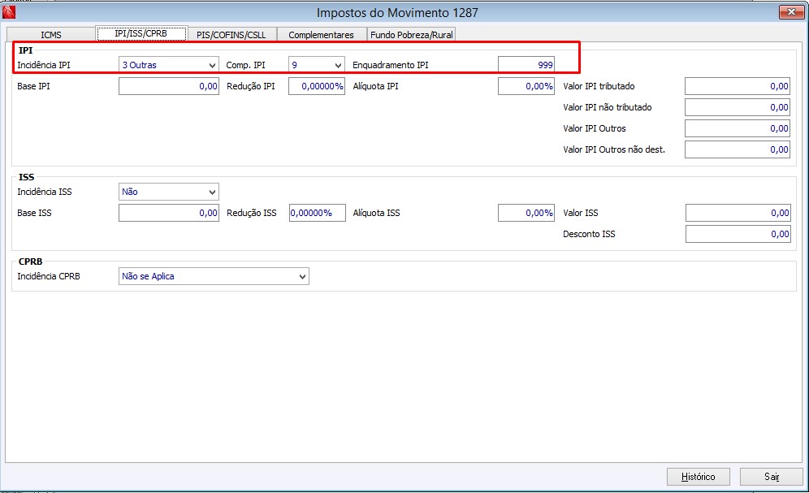Focus the Valor IPI não tributado field

point(738,107)
